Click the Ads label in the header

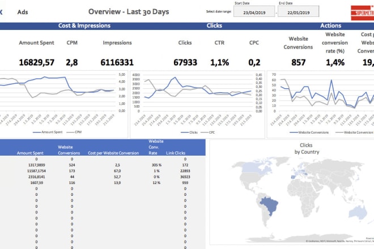tap(23, 12)
